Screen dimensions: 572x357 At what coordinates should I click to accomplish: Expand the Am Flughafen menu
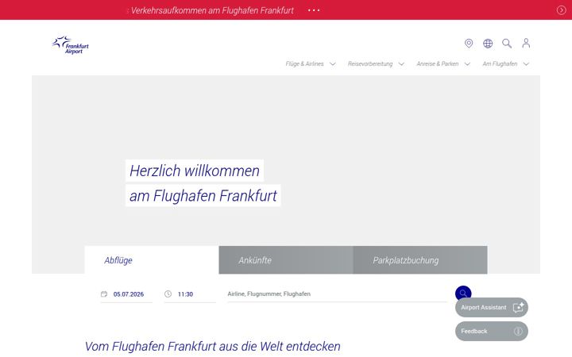(x=505, y=63)
